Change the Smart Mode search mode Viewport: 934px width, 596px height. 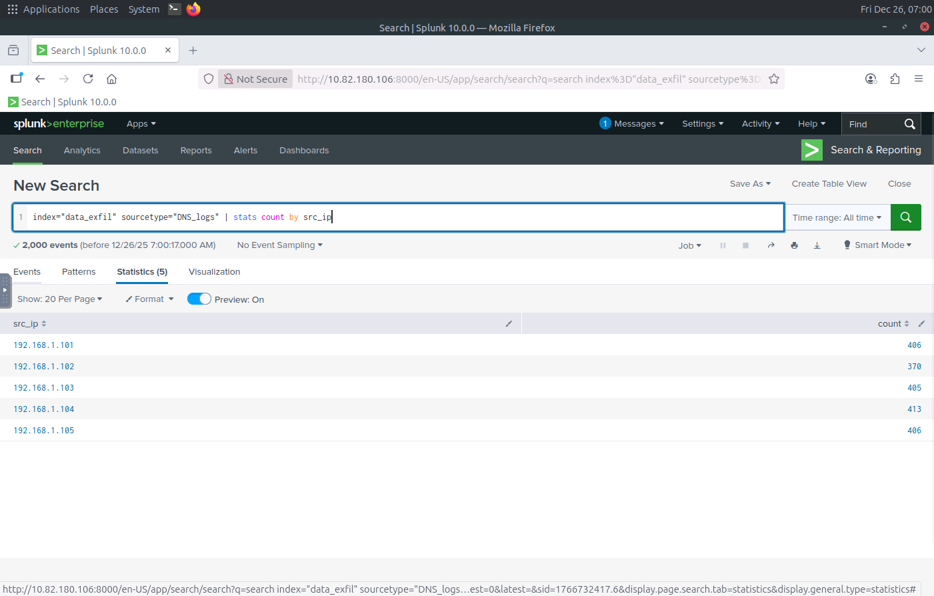[877, 245]
